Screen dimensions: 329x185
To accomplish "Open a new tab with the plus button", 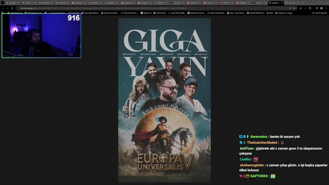I will pyautogui.click(x=303, y=3).
